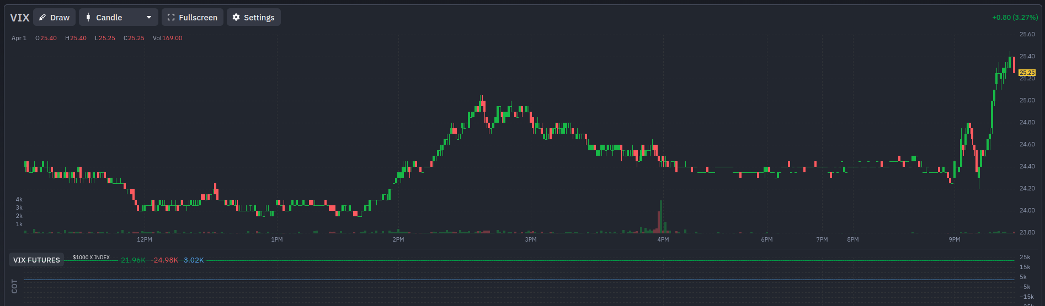This screenshot has height=306, width=1045.
Task: Click the blue COT line
Action: 519,280
